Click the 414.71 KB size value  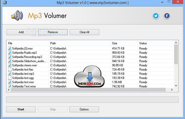118,48
